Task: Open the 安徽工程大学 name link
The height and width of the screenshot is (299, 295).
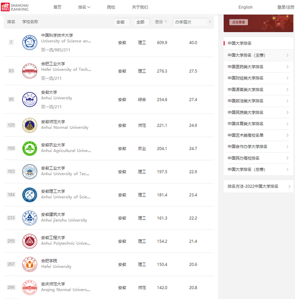Action: [53, 238]
